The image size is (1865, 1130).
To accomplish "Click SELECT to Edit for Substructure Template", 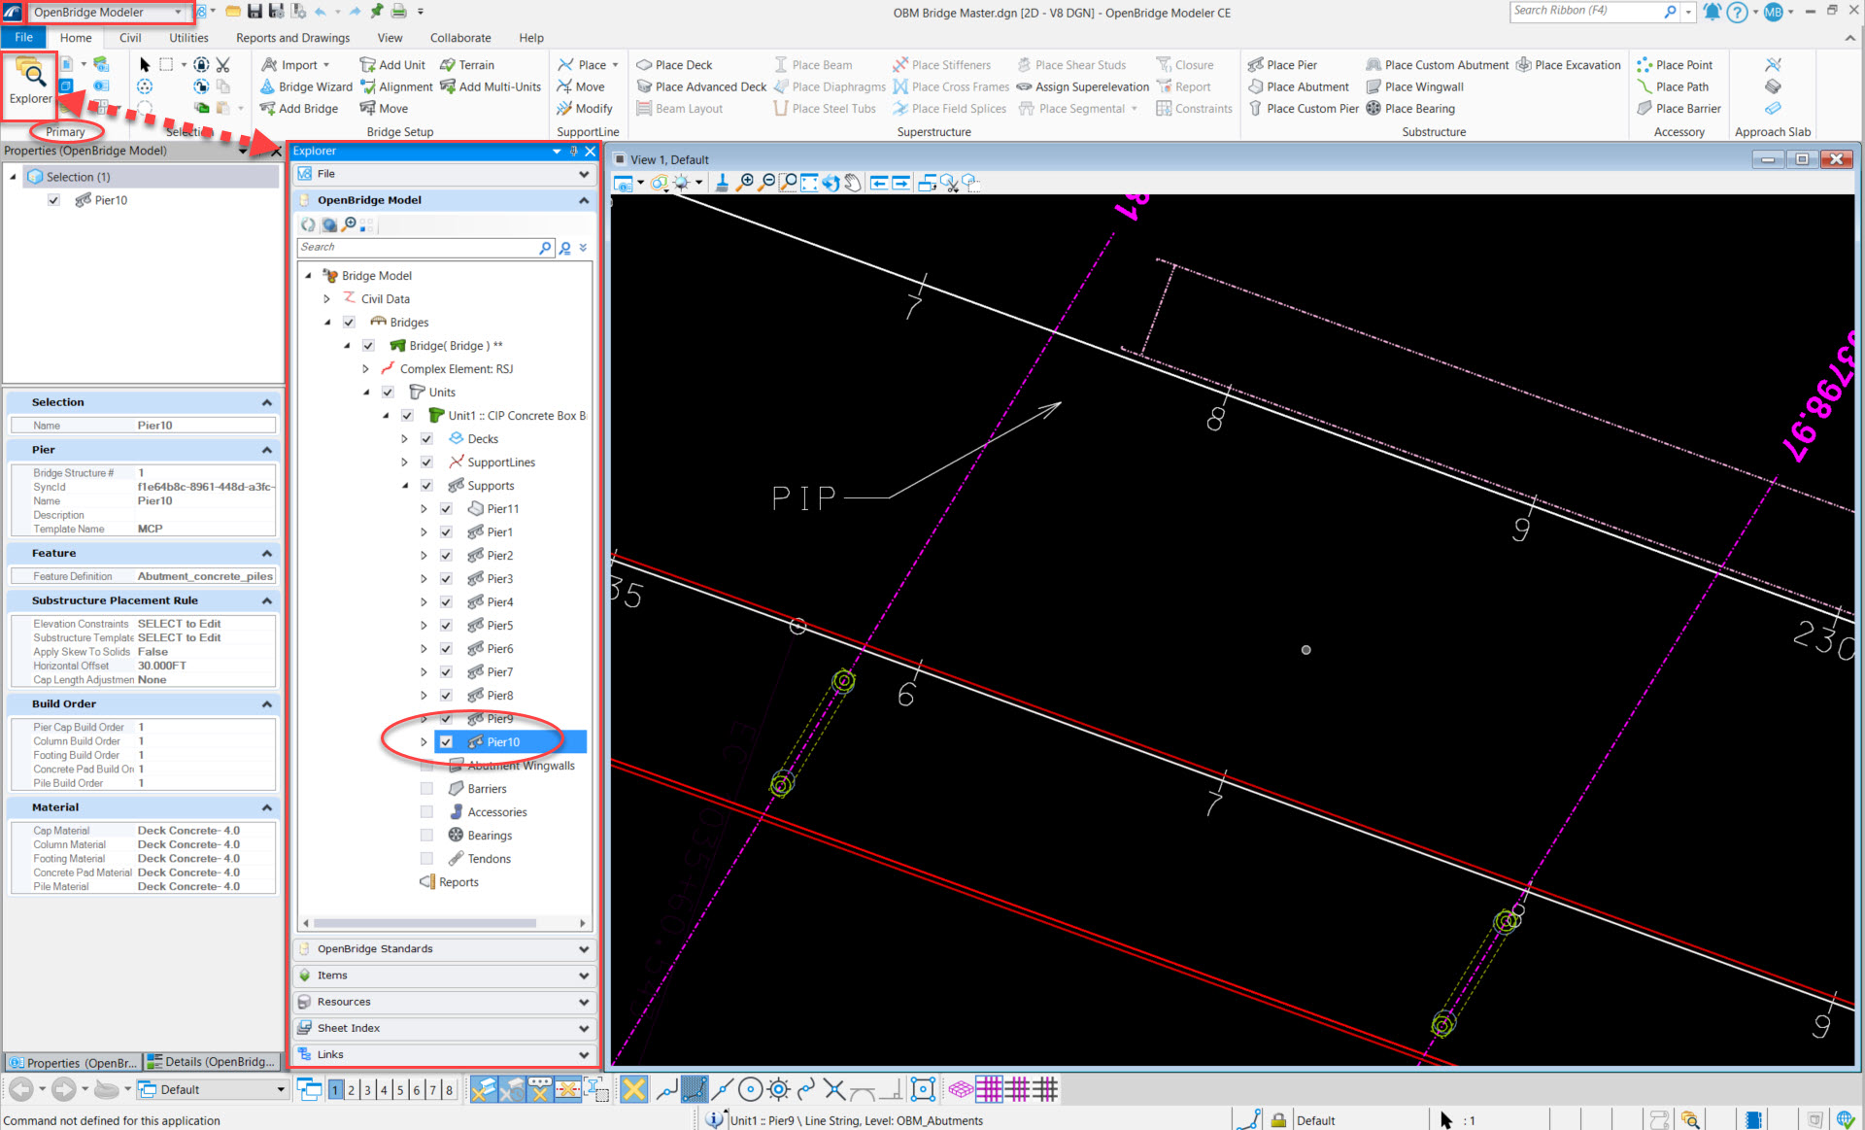I will coord(180,638).
